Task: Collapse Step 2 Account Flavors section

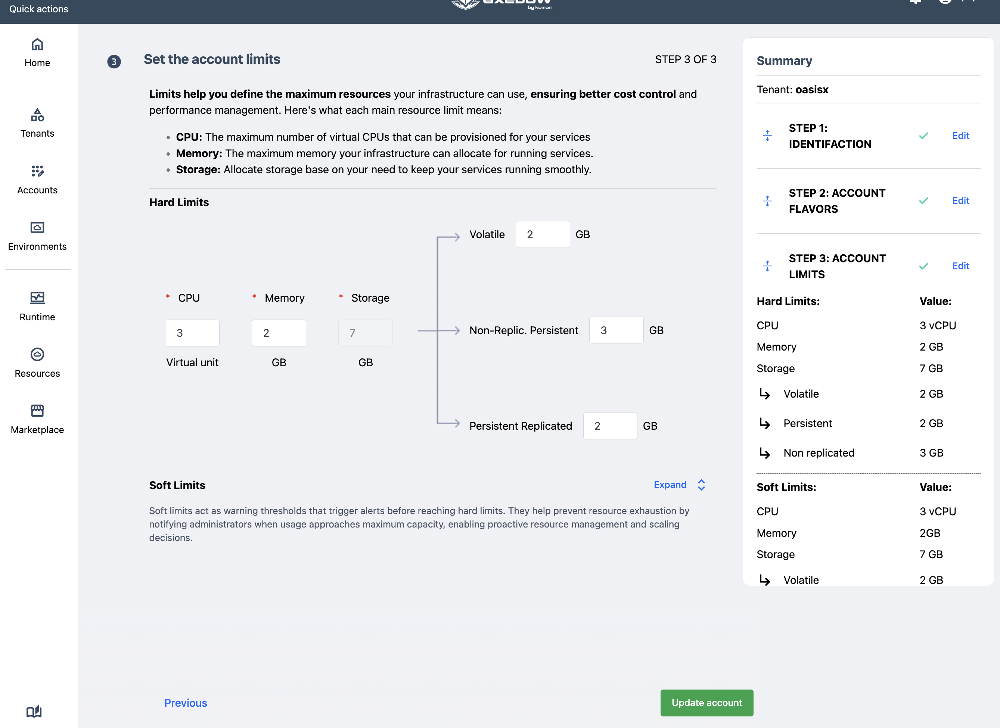Action: 767,201
